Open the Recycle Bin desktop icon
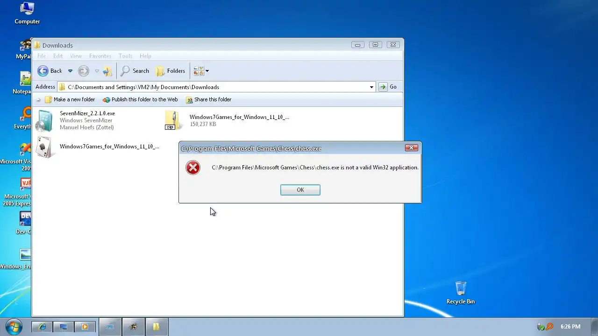Screen dimensions: 598x336 pos(461,293)
